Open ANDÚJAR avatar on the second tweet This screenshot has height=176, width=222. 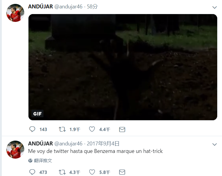(x=15, y=150)
